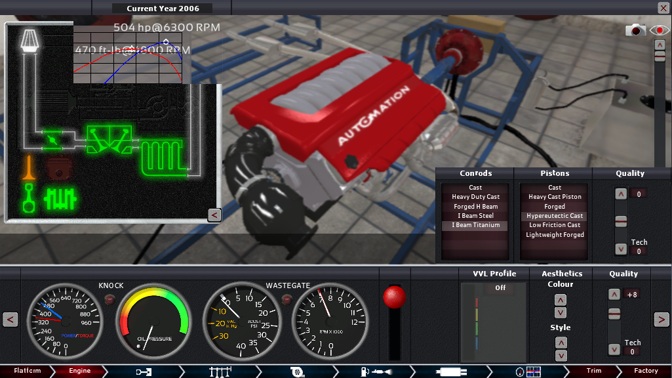Select the green connecting rod icon

click(x=29, y=198)
